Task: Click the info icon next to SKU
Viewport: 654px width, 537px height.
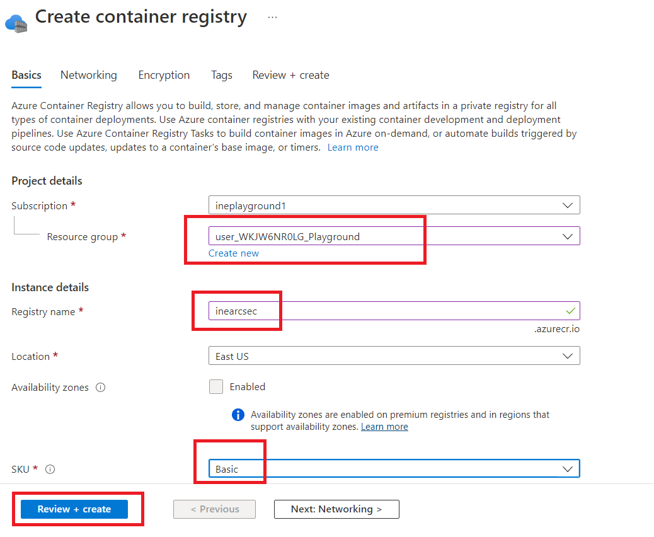Action: coord(50,469)
